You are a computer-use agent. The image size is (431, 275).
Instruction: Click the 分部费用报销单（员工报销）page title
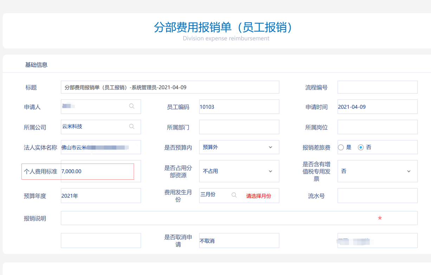point(224,27)
